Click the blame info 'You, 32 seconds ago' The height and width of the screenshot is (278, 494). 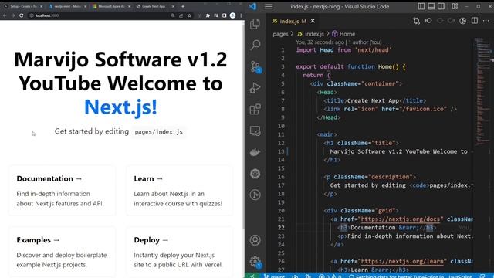click(x=320, y=42)
